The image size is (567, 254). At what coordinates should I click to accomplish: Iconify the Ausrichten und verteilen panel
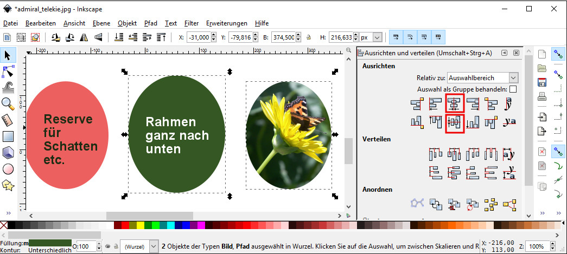[505, 53]
